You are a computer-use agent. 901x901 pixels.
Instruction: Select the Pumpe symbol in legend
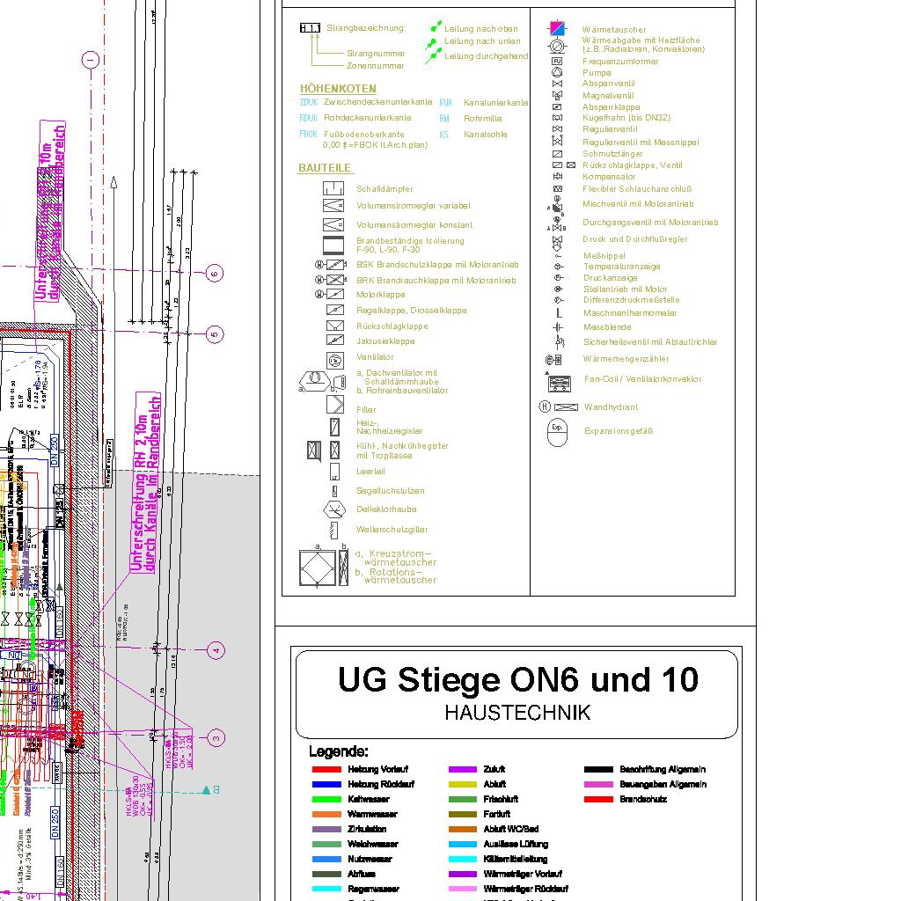pos(557,72)
